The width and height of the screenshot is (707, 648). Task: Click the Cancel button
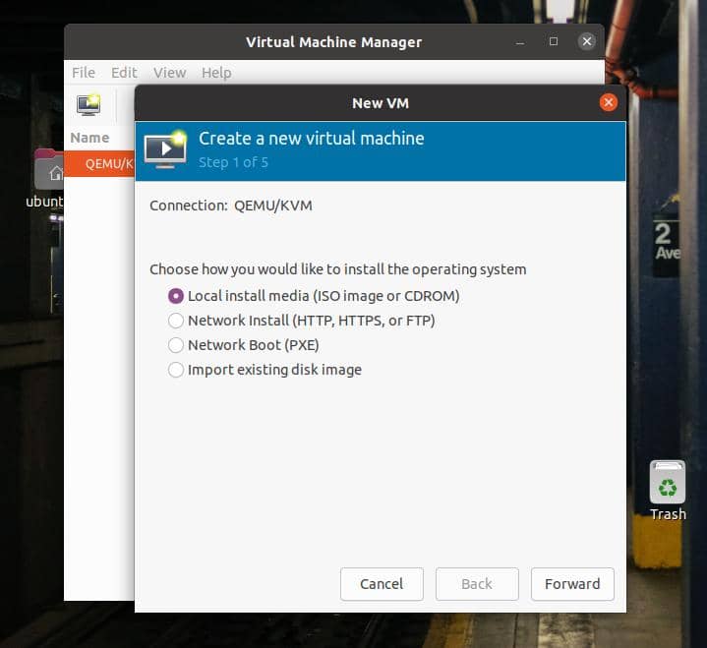382,584
